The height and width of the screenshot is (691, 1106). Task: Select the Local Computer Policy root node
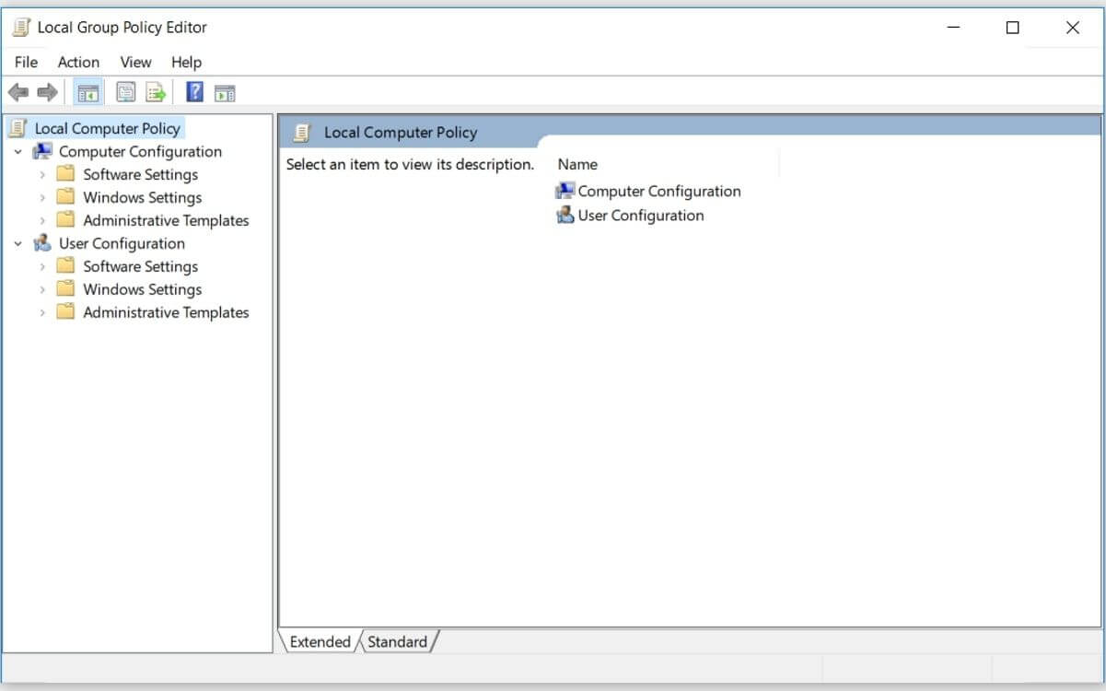click(x=108, y=128)
